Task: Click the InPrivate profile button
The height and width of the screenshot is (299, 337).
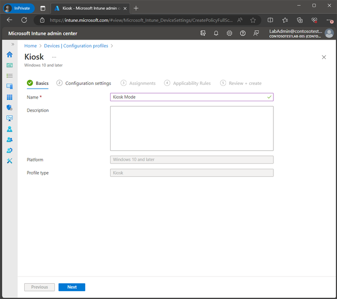Action: (19, 8)
